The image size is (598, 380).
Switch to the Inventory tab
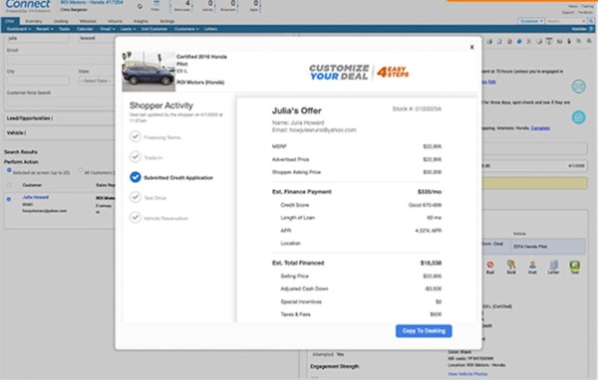(34, 21)
